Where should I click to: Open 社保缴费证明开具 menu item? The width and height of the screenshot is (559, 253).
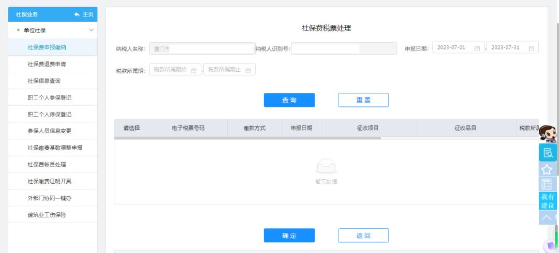[53, 181]
